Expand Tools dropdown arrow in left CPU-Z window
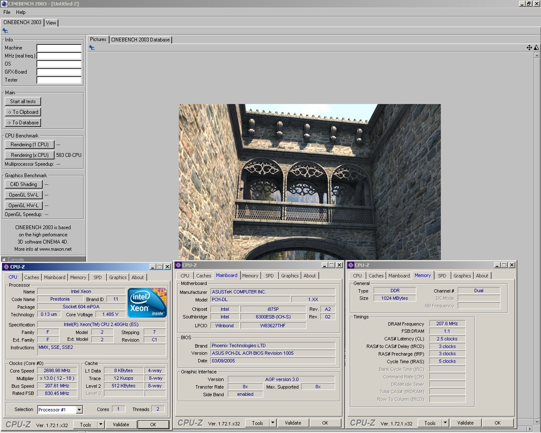Viewport: 541px width, 433px height. point(101,425)
